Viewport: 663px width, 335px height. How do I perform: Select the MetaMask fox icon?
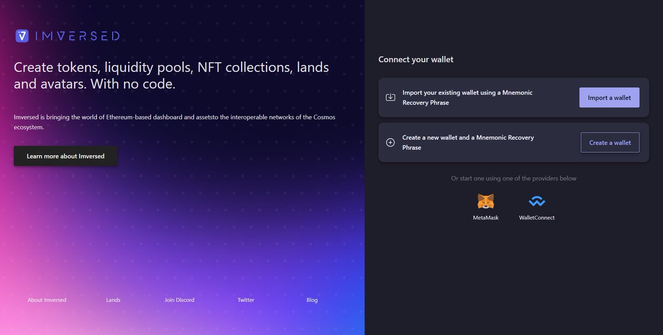tap(486, 201)
